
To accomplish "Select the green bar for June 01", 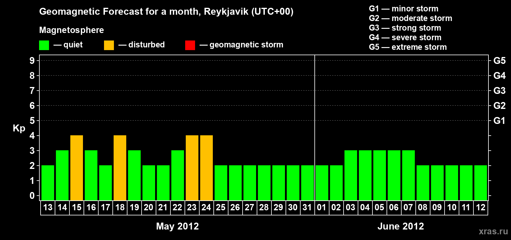I will click(x=322, y=183).
